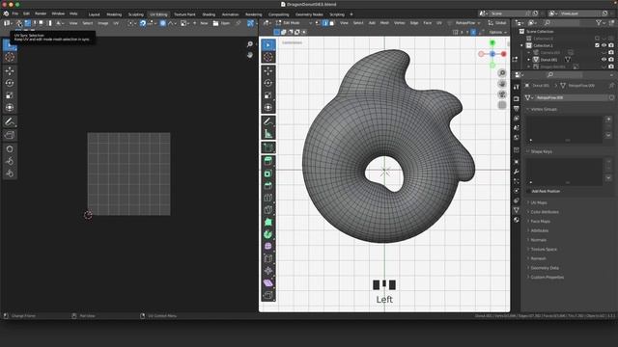
Task: Select the Transform tool in UV editor toolbar
Action: (x=10, y=107)
